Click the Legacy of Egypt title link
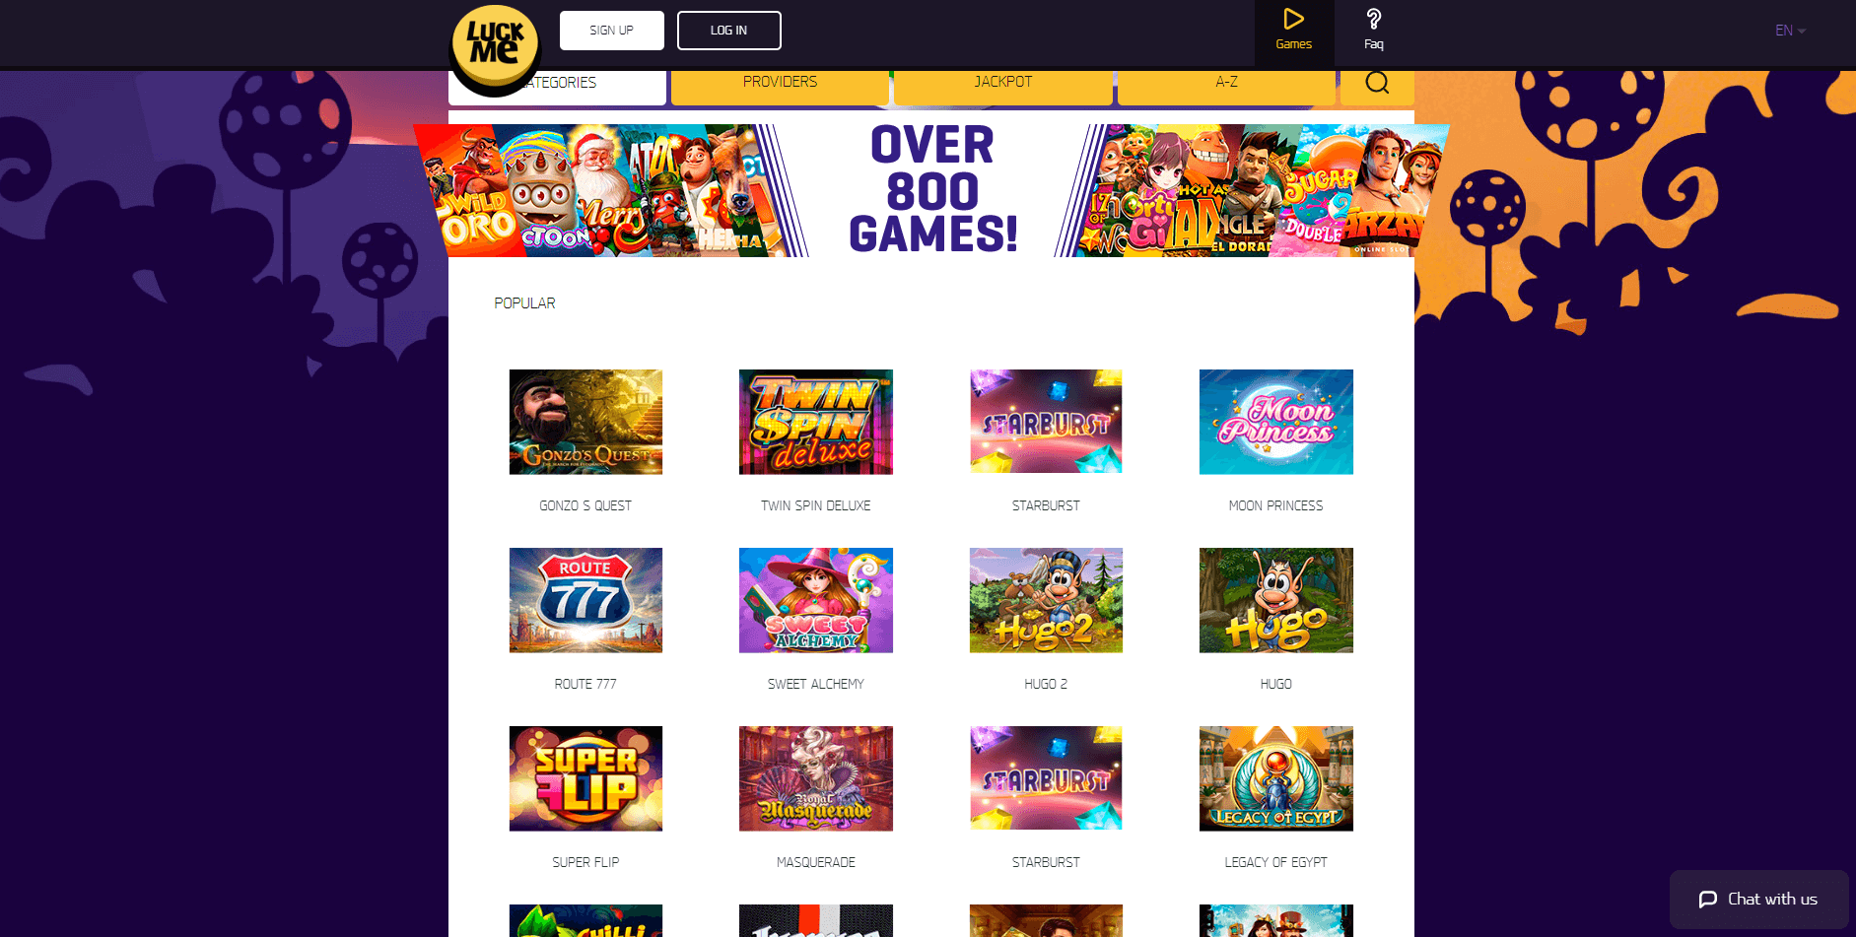 [1275, 862]
